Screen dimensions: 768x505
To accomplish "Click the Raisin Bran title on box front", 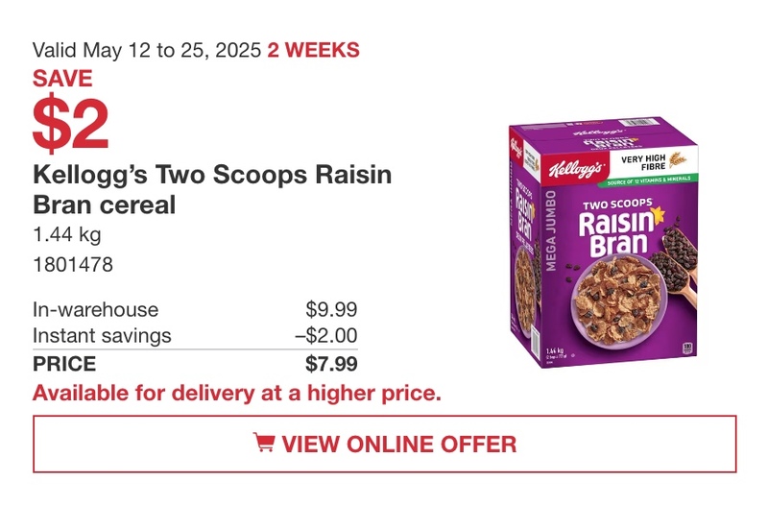I will tap(618, 228).
